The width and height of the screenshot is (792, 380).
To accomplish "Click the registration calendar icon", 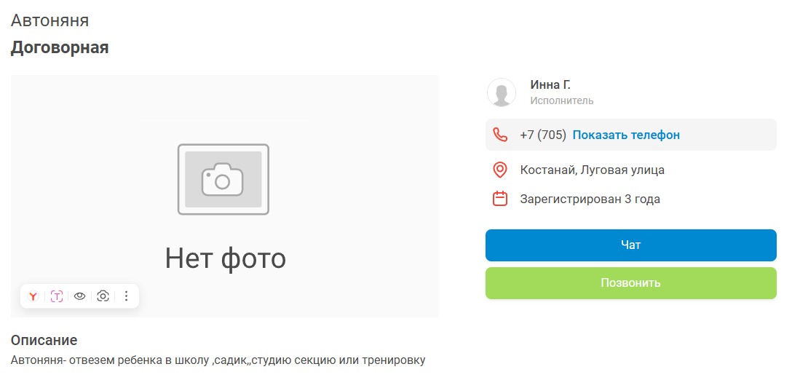I will tap(500, 199).
